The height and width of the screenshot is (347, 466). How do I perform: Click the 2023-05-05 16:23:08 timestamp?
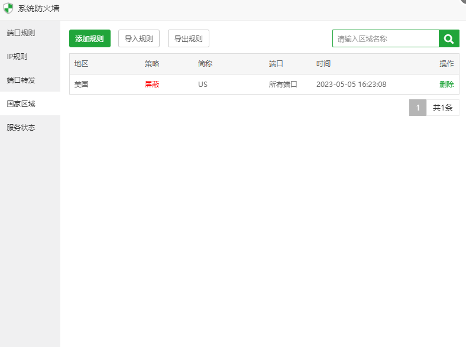[351, 85]
